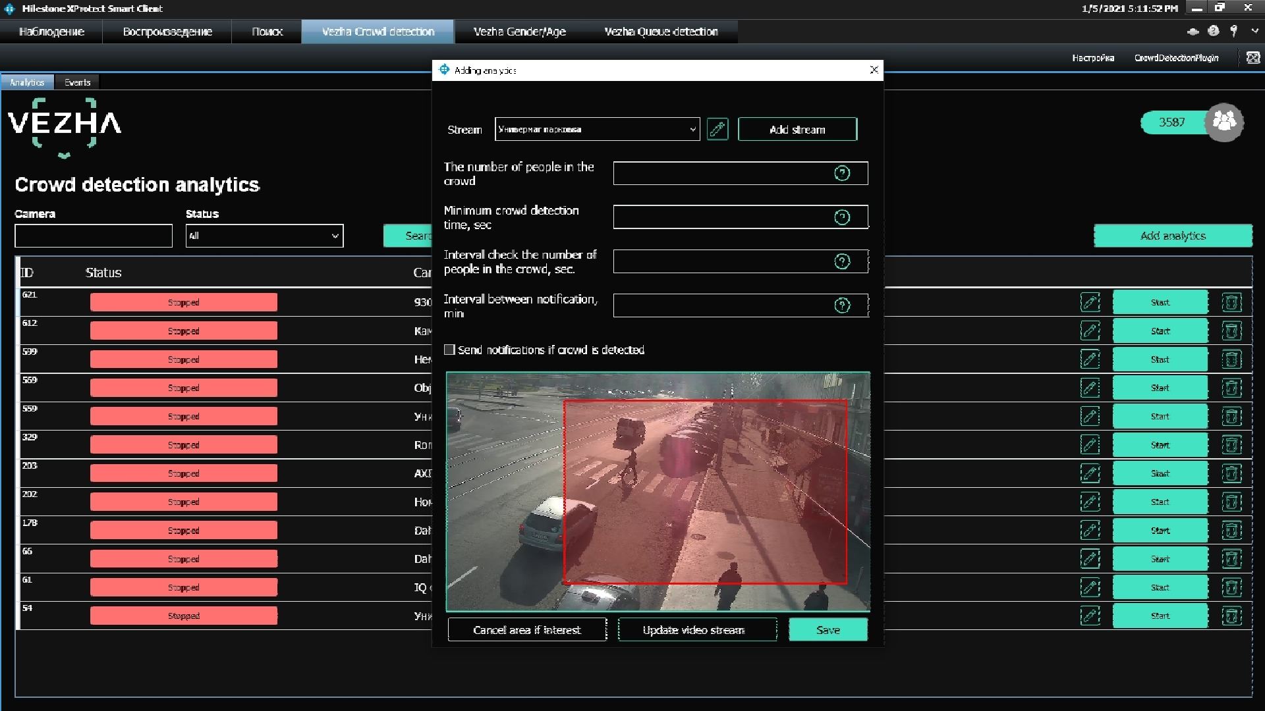Enable send notifications if crowd is detected
Screen dimensions: 1265x711
[x=449, y=350]
